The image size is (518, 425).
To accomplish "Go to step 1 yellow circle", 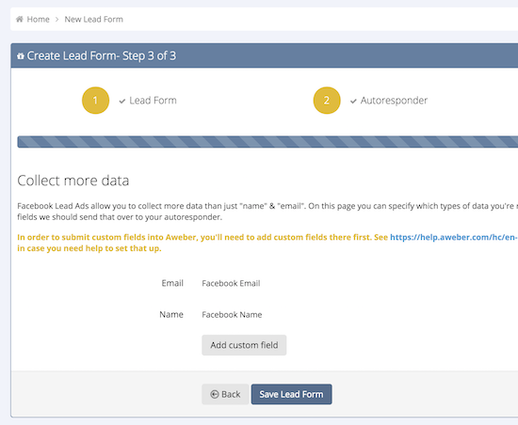I will [95, 101].
